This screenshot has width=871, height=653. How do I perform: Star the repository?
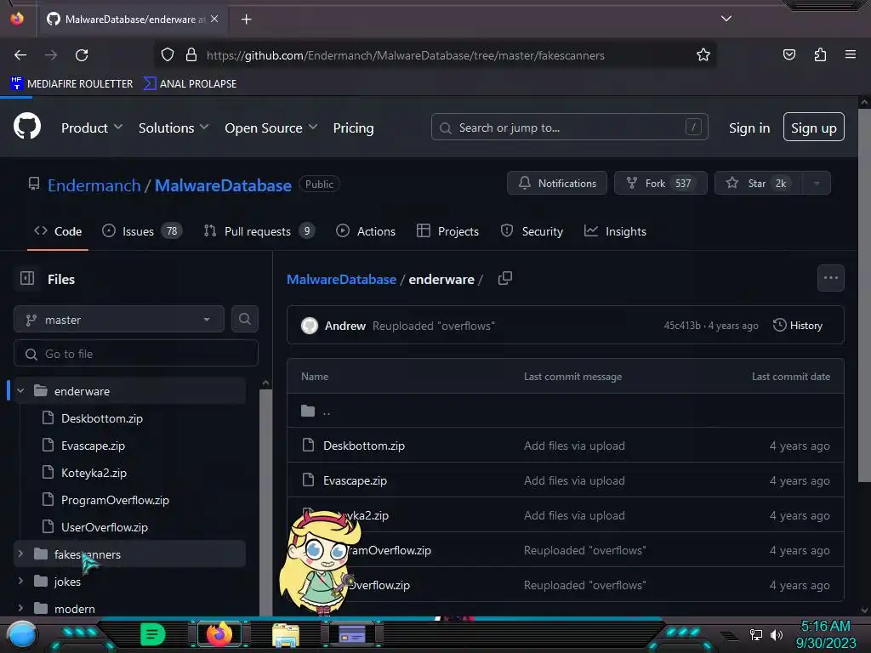(758, 184)
